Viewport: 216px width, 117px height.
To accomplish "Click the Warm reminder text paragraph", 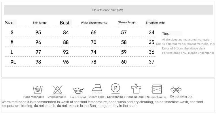I will 102,104.
